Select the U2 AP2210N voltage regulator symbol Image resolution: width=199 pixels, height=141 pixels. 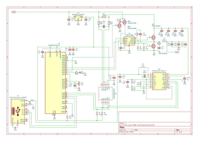[x=78, y=18]
